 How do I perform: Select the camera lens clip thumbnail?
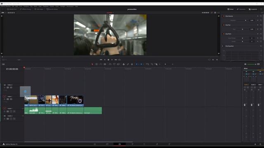[x=75, y=99]
